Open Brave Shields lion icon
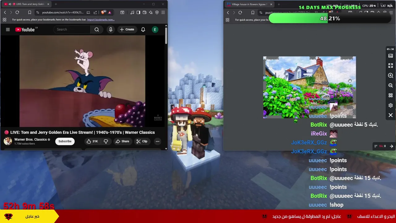 (x=103, y=12)
